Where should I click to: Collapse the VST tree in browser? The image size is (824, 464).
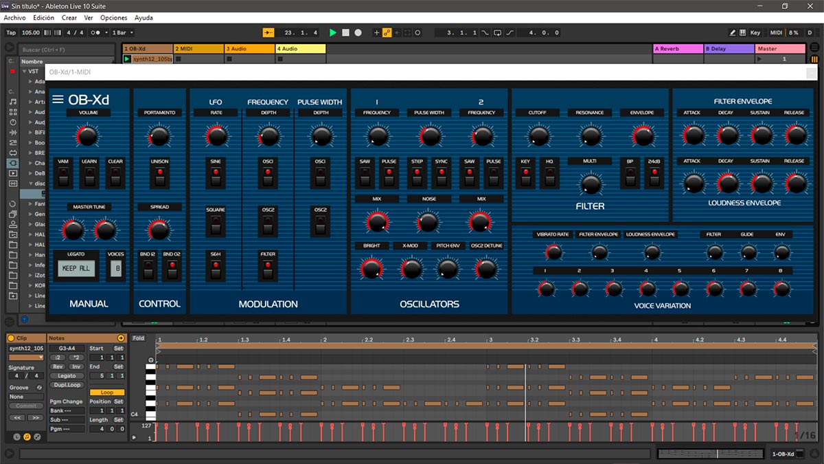(23, 71)
